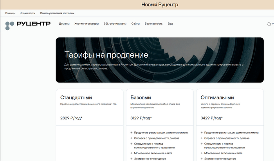The height and width of the screenshot is (161, 274).
Task: Click plus icon beside Оптимальный Продление регистрации
Action: pyautogui.click(x=202, y=133)
